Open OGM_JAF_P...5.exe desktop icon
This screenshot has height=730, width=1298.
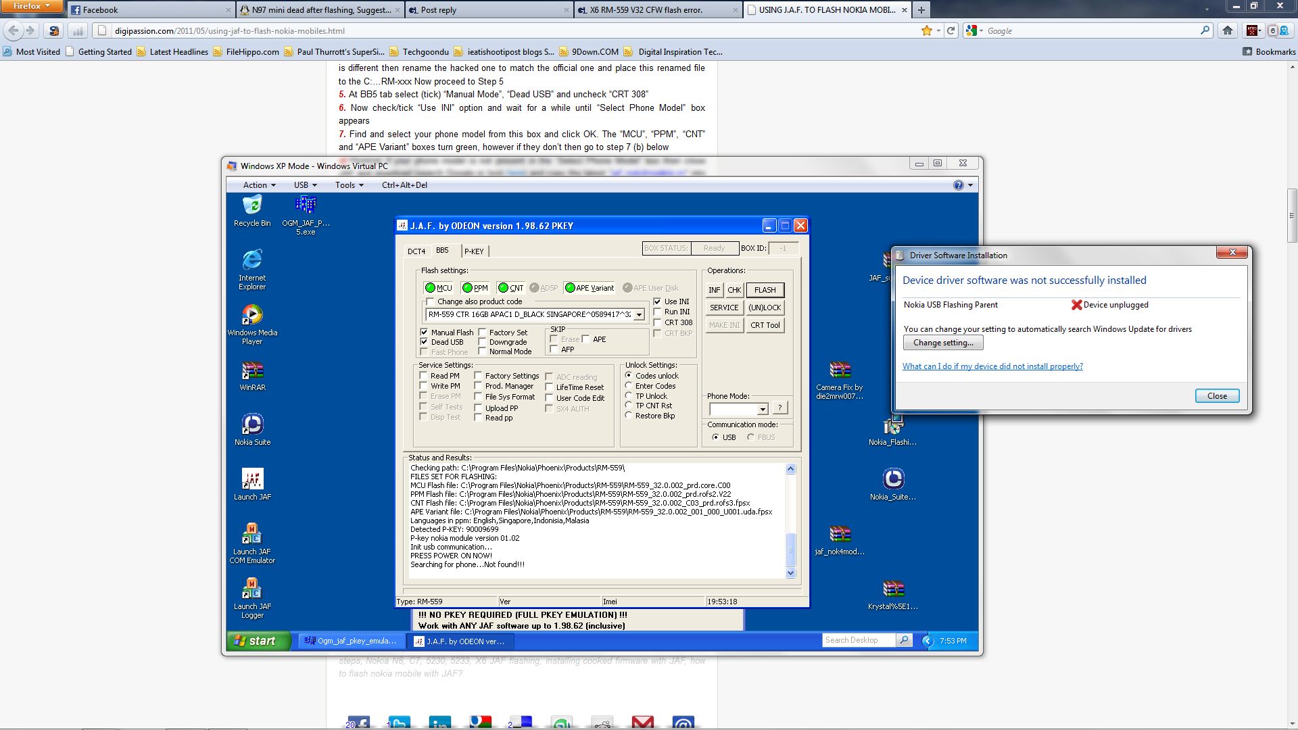pyautogui.click(x=306, y=215)
